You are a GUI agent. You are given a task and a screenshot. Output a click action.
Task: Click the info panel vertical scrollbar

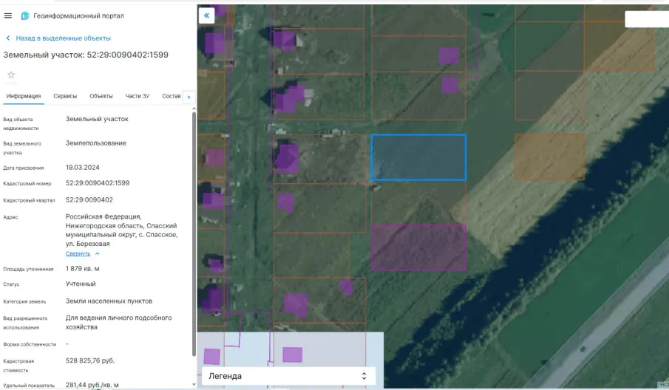(194, 222)
